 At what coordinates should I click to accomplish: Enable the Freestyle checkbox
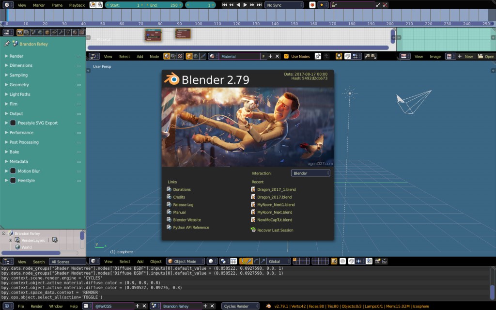pos(12,180)
